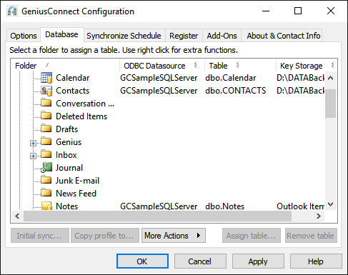The image size is (348, 275).
Task: Click the Inbox folder icon
Action: (x=46, y=154)
